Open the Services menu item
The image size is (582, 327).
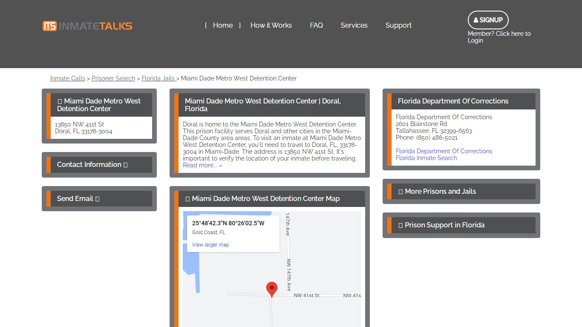point(354,25)
